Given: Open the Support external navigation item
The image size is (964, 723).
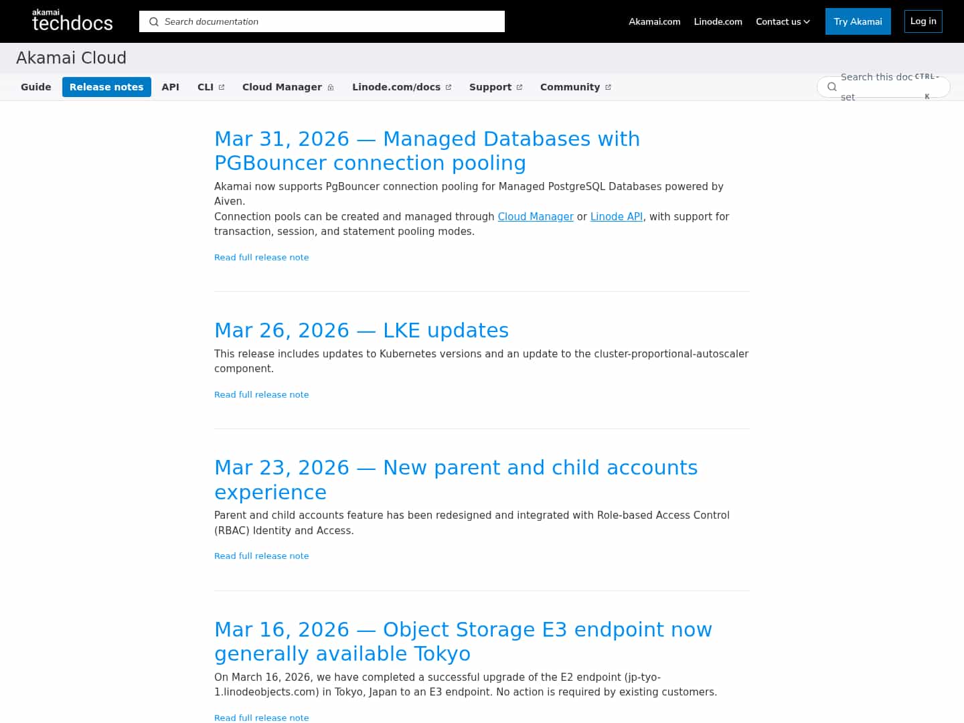Looking at the screenshot, I should coord(491,86).
